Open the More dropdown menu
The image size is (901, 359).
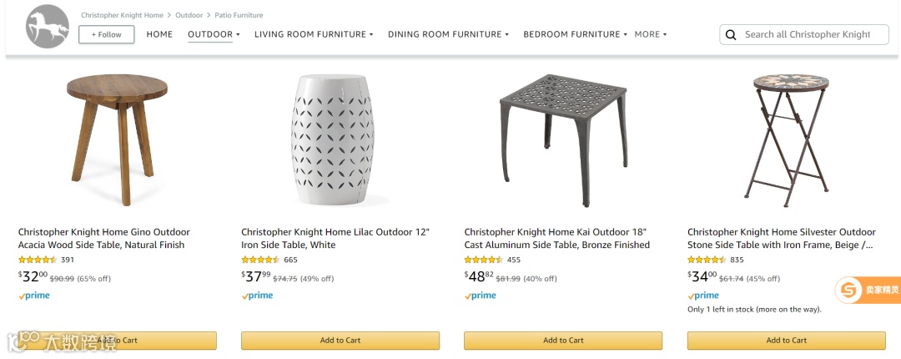651,34
